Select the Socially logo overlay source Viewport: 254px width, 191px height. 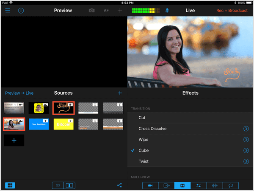63,108
